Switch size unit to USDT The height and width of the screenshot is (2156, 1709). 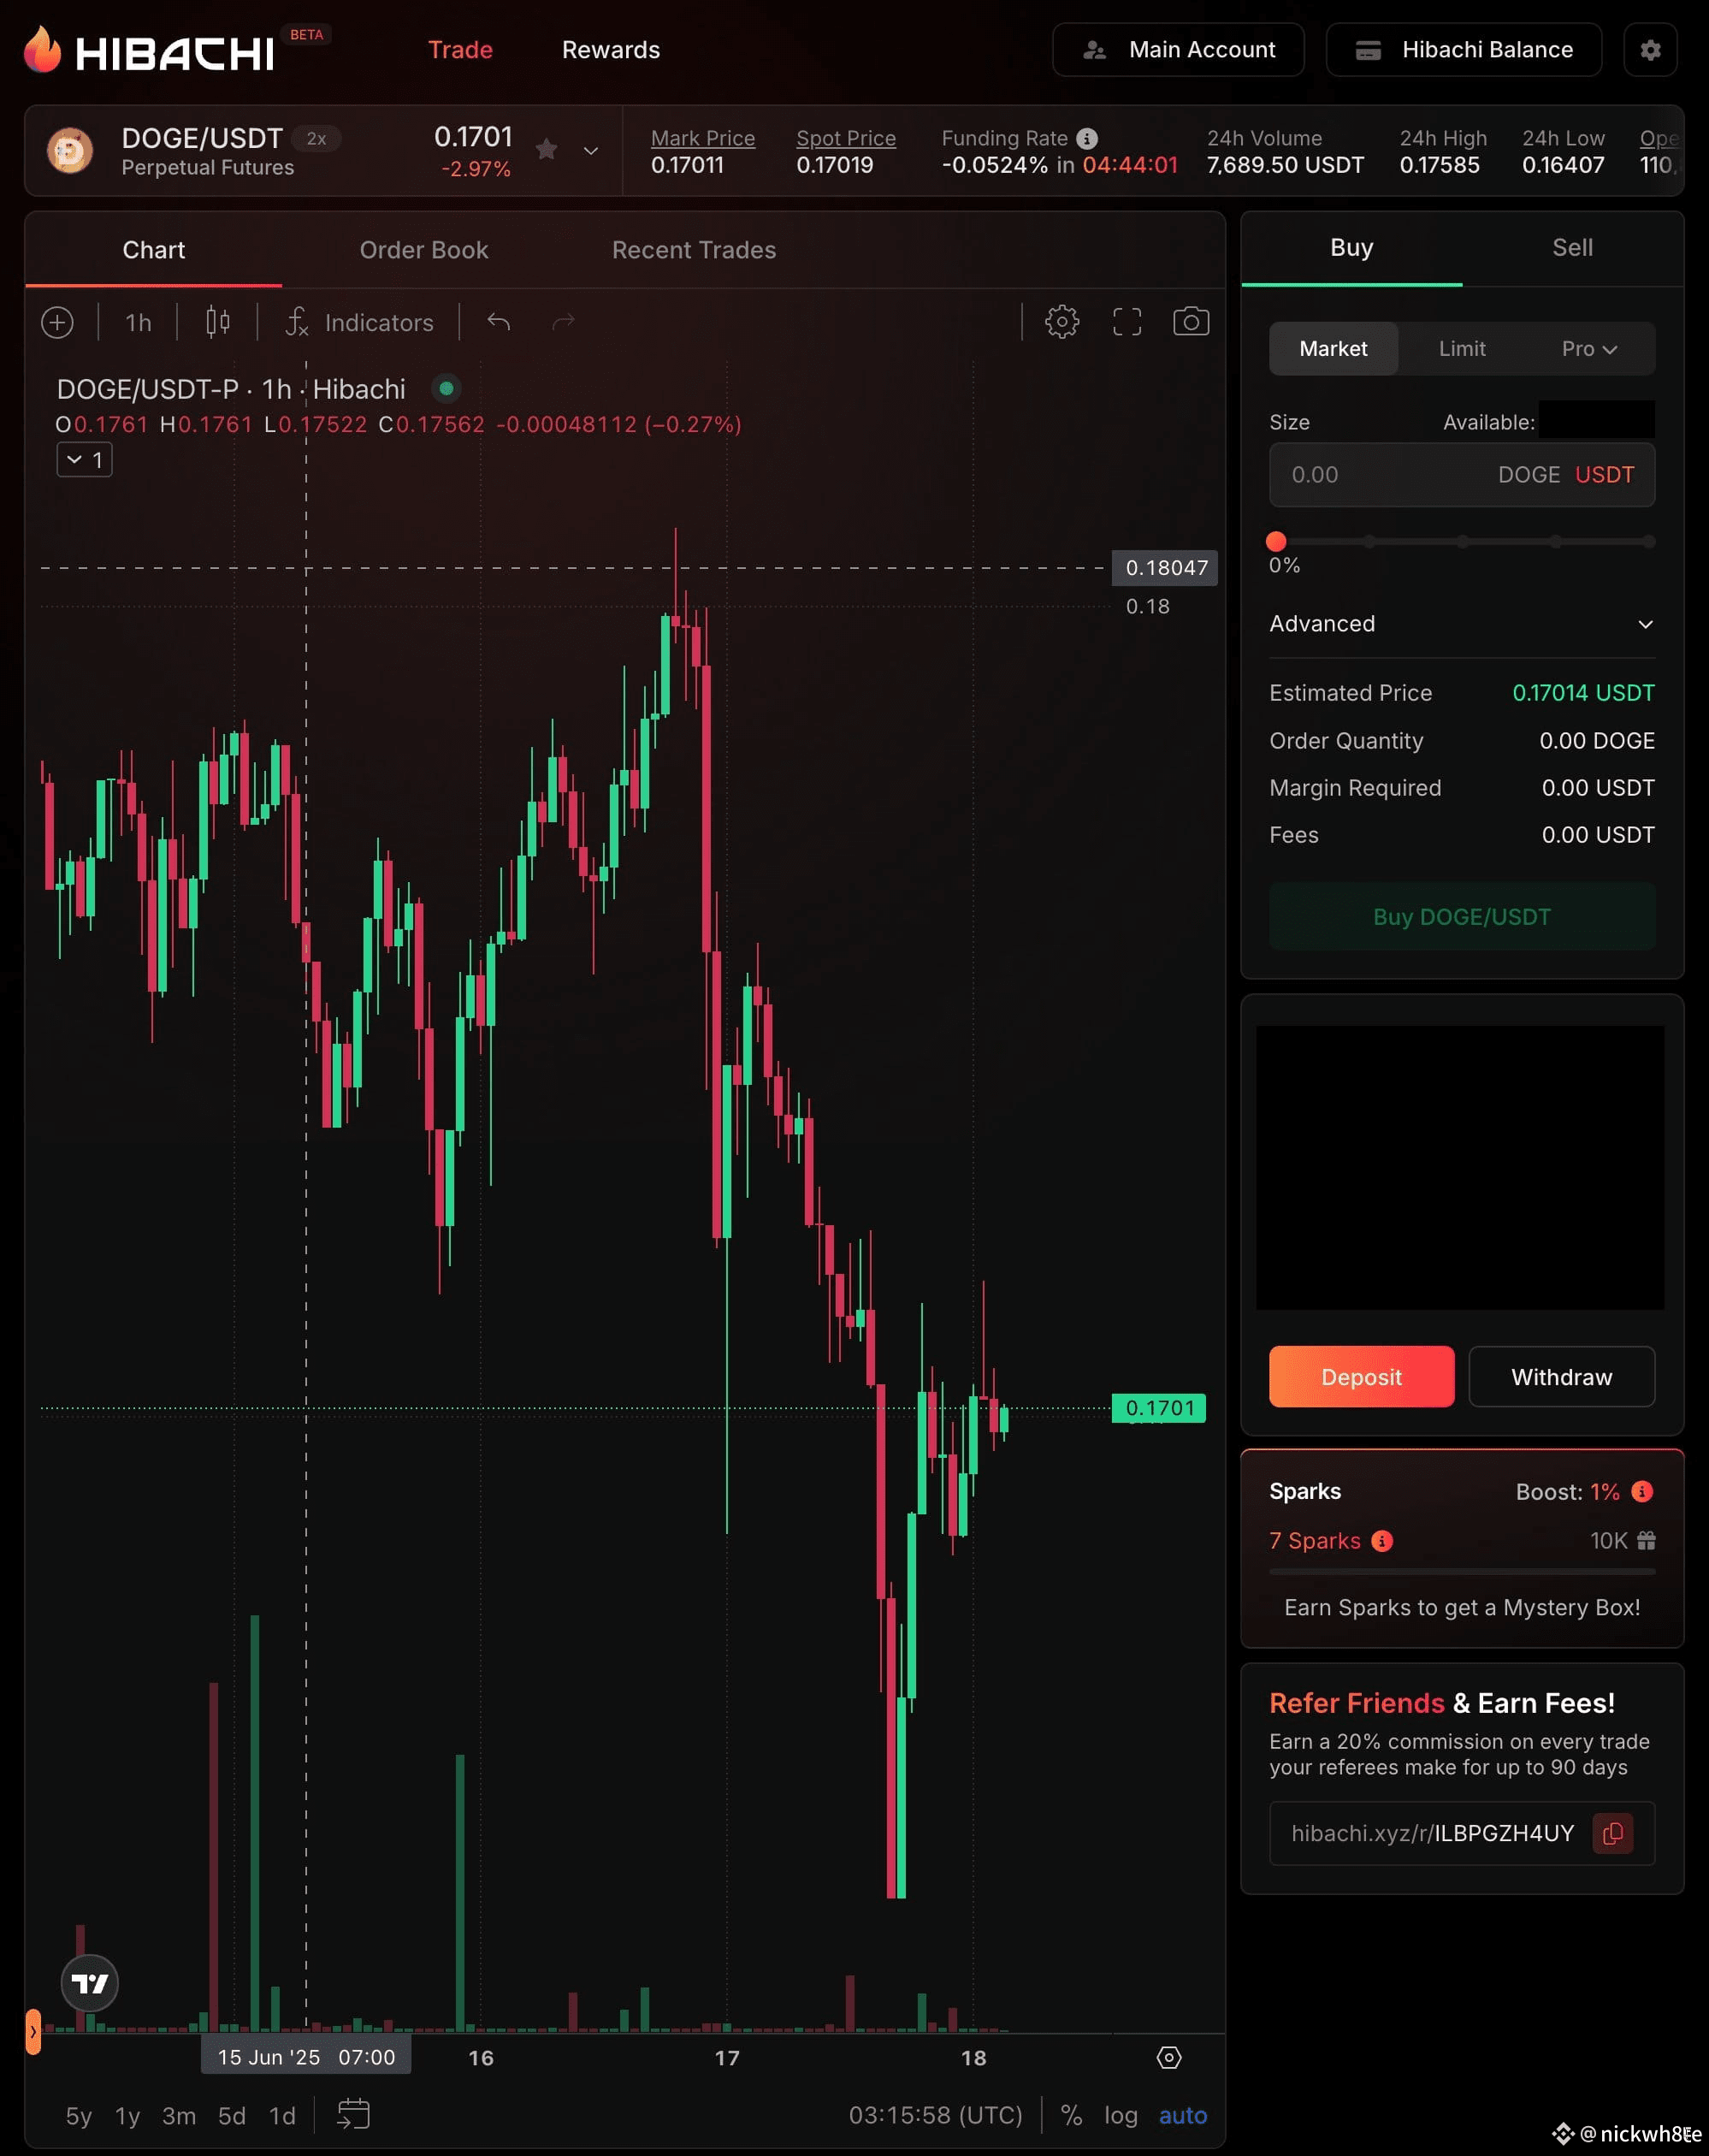click(x=1605, y=474)
